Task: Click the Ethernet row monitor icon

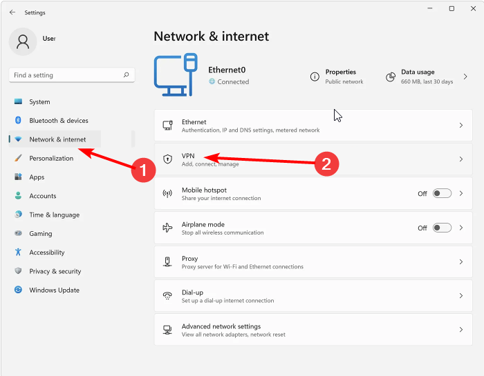Action: pyautogui.click(x=167, y=126)
